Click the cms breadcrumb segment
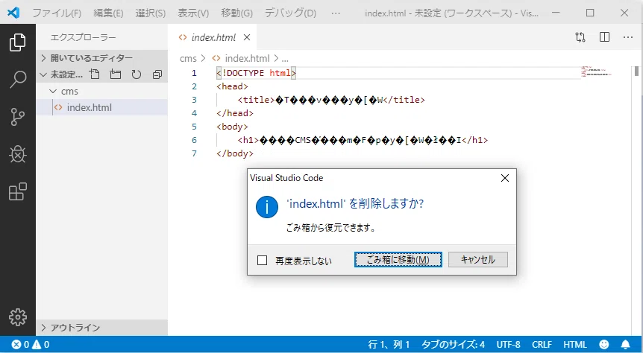643x353 pixels. click(188, 58)
